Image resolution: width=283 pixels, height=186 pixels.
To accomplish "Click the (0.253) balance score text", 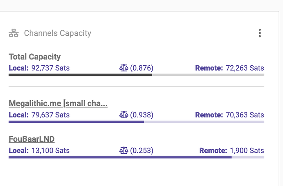I will (x=141, y=150).
